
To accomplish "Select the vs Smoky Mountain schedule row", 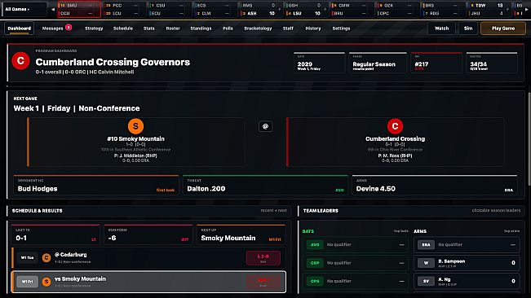I will [x=148, y=282].
